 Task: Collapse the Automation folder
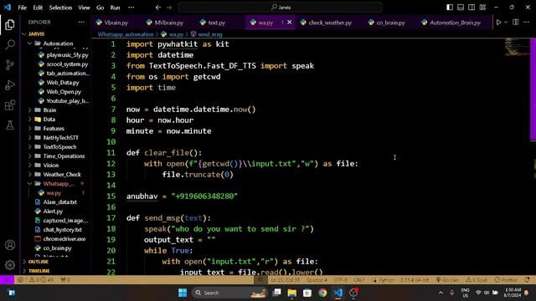(x=30, y=43)
